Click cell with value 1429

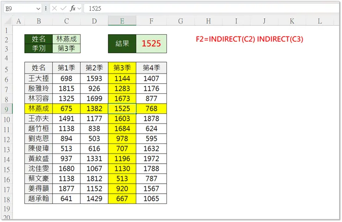94,199
